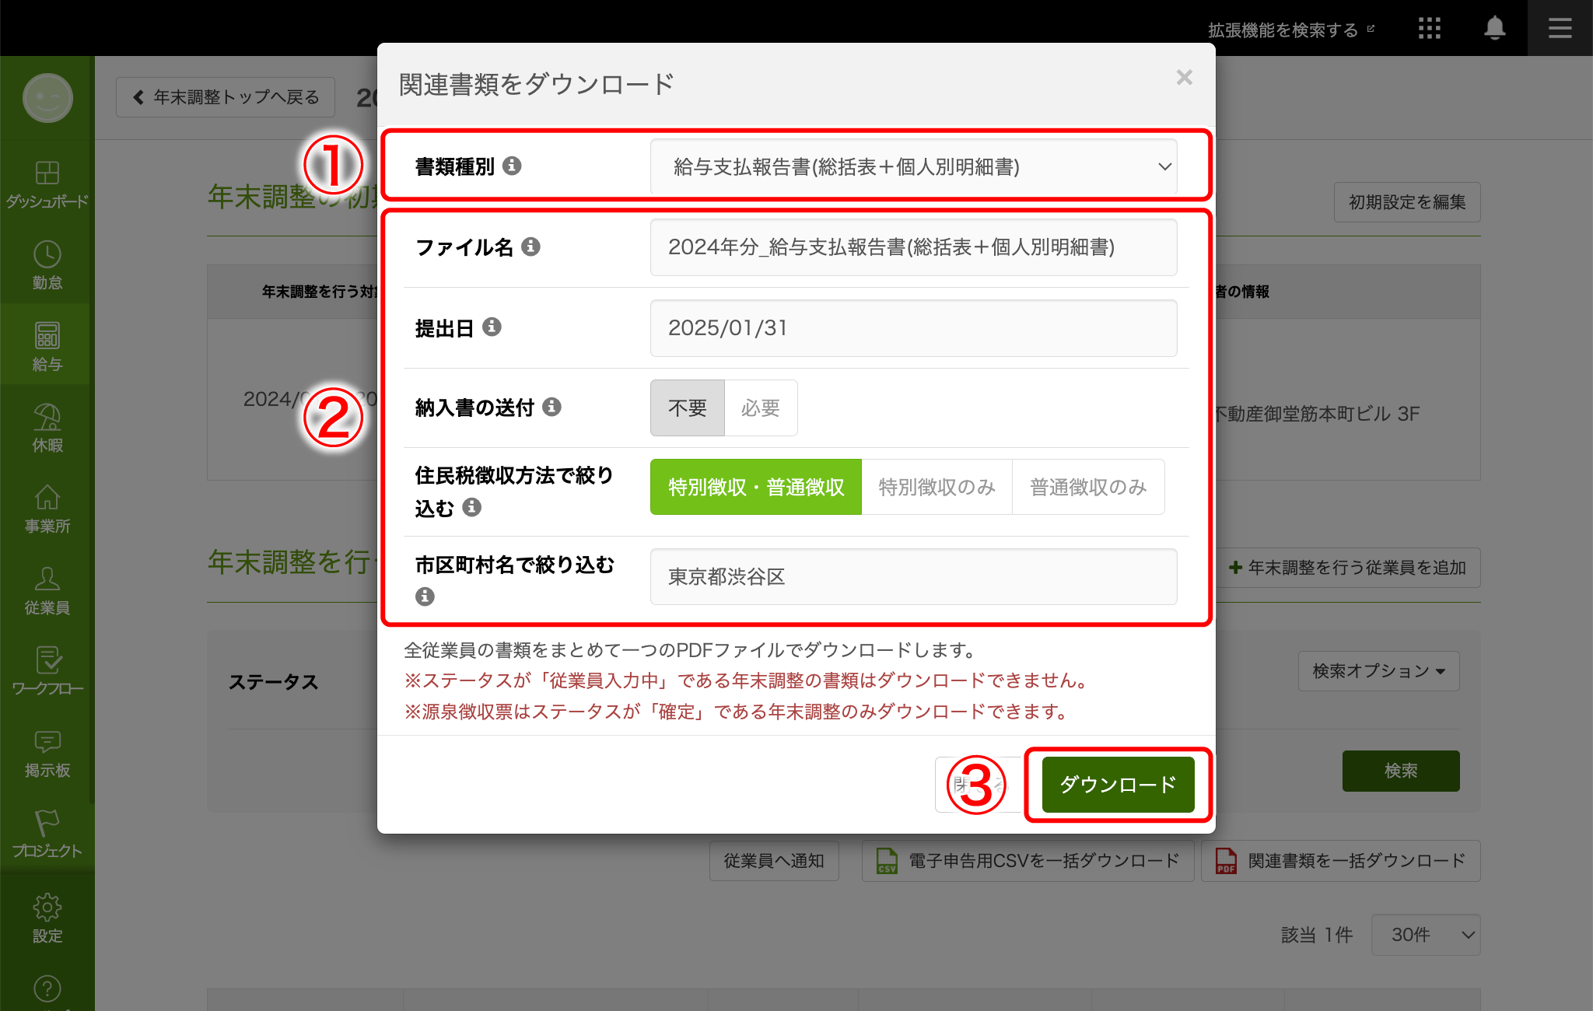Click the info icon next to 納入書の送付

coord(551,407)
